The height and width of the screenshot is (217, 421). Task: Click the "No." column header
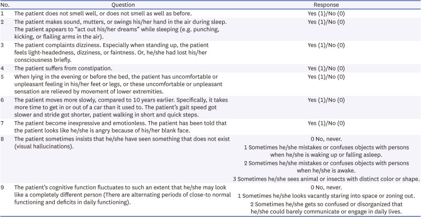click(x=5, y=4)
